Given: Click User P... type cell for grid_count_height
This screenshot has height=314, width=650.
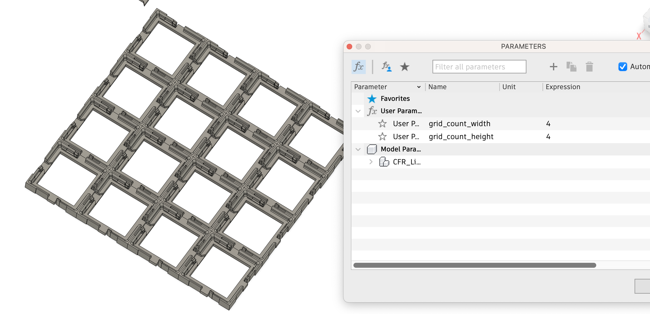Looking at the screenshot, I should pyautogui.click(x=406, y=137).
